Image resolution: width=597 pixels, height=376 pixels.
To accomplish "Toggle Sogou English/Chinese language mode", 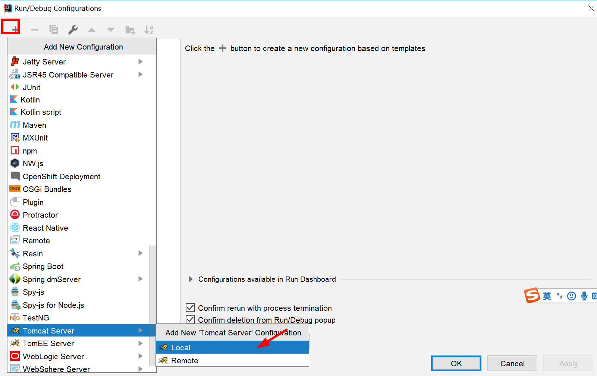I will coord(547,296).
